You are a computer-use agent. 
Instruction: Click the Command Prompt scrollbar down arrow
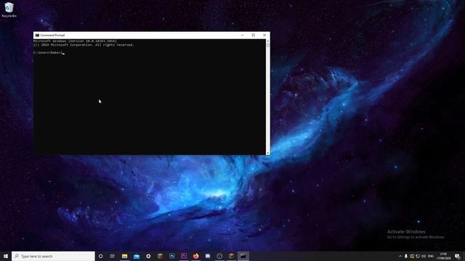(x=268, y=153)
